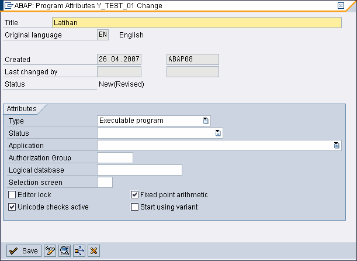The image size is (357, 261).
Task: Click the Original language label
Action: point(33,35)
